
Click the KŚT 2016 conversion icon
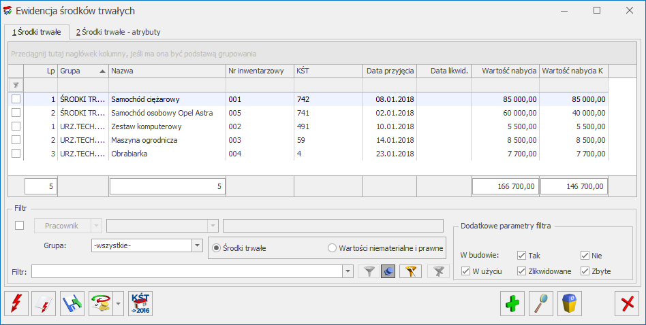(x=140, y=304)
